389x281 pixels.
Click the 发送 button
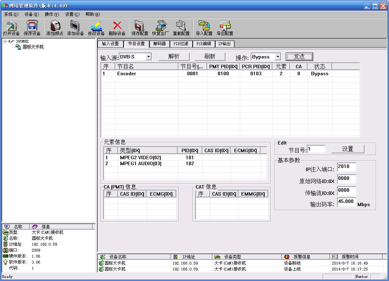pos(299,56)
